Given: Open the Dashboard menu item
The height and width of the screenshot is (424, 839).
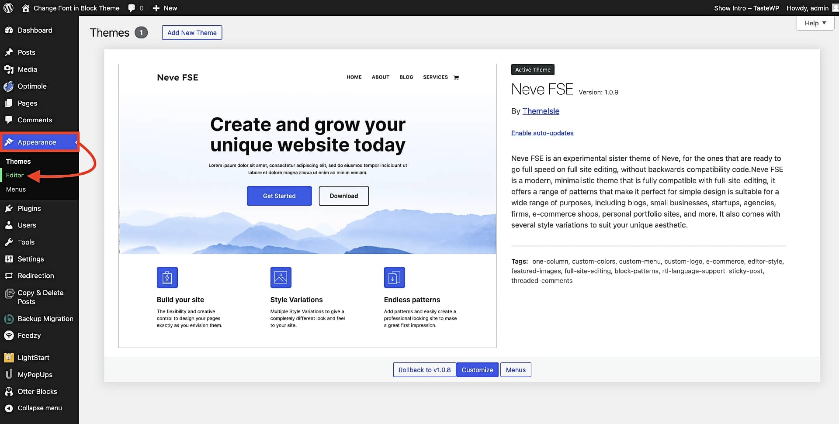Looking at the screenshot, I should [x=39, y=30].
